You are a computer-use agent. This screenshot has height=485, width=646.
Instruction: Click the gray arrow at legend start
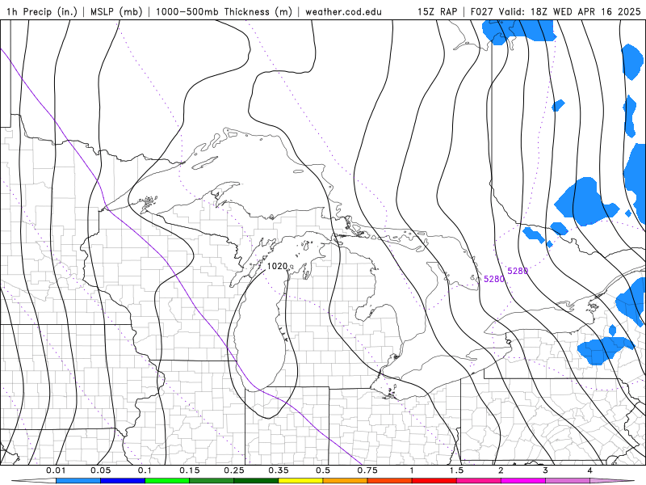pos(33,481)
